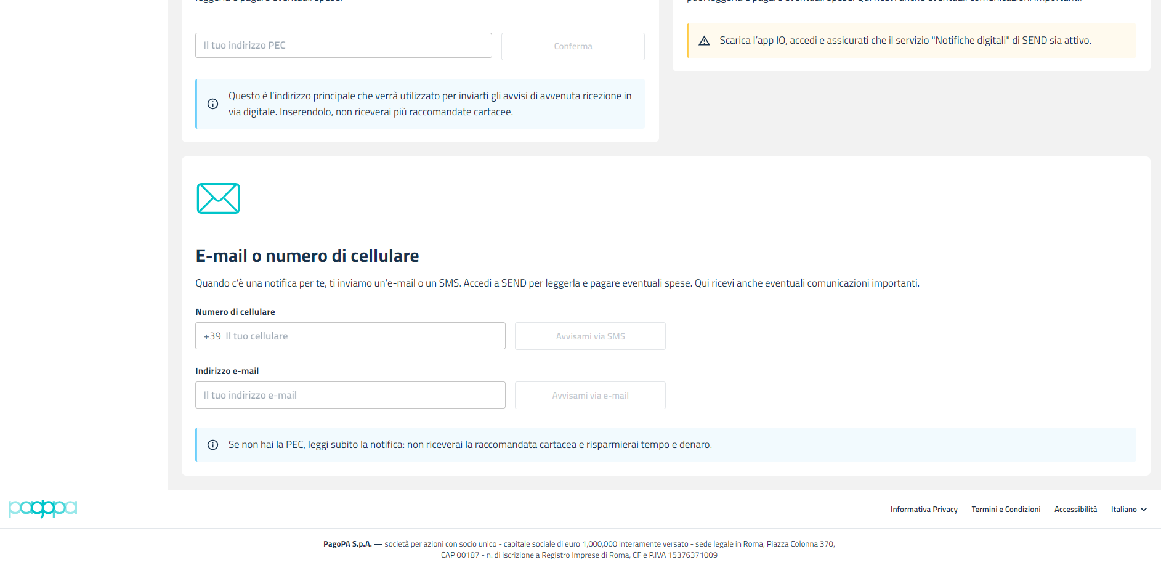Click the info icon in the PEC address notice
Image resolution: width=1161 pixels, height=565 pixels.
212,104
